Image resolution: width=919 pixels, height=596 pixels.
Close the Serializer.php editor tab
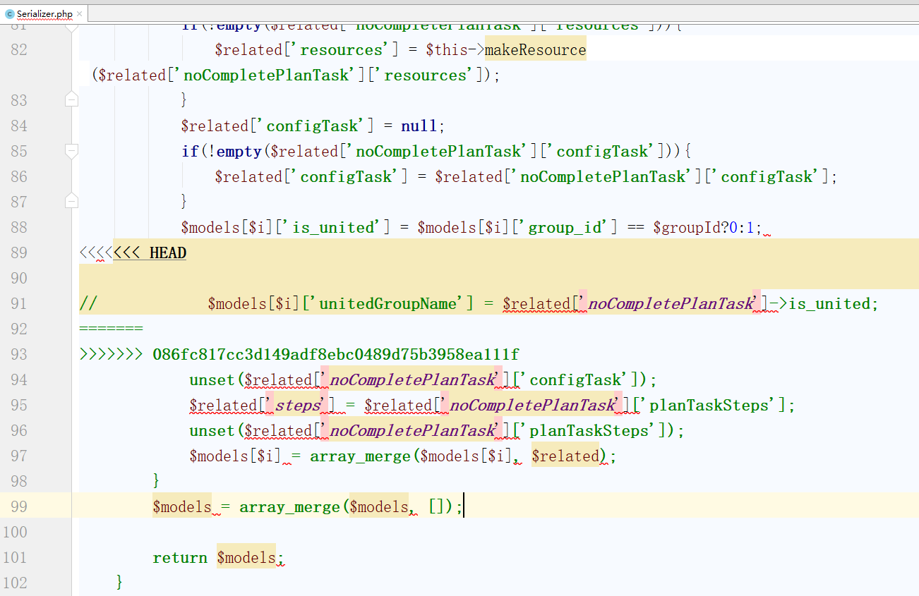point(80,13)
